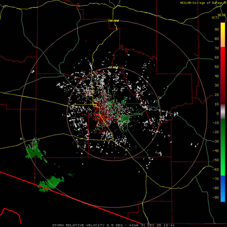Click the -80 value on velocity scale
The width and height of the screenshot is (227, 227).
(x=216, y=188)
